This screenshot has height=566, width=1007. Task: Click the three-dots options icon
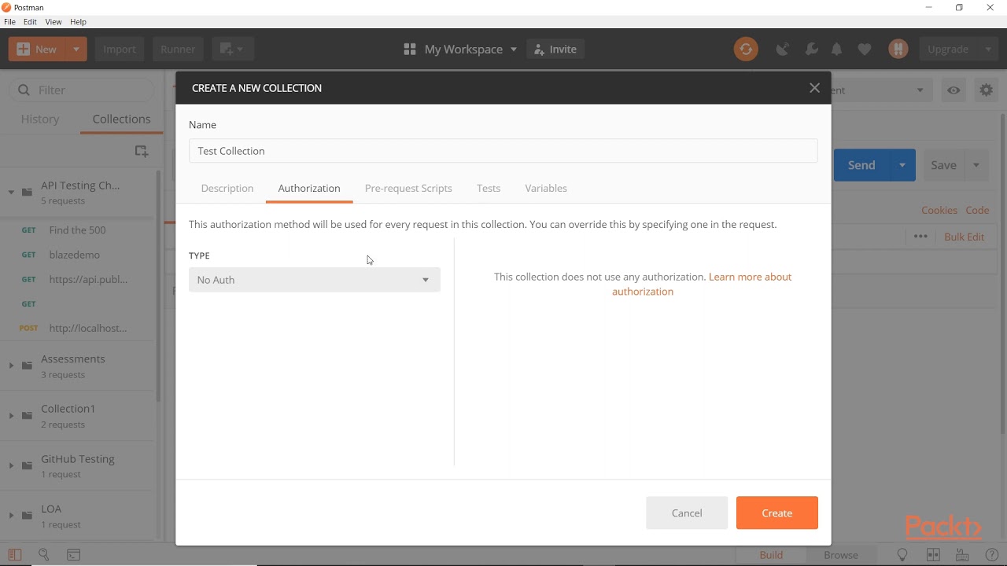(920, 237)
